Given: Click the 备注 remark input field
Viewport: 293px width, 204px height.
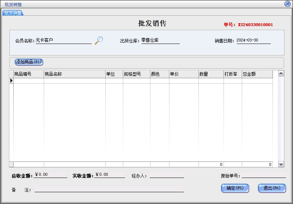Looking at the screenshot, I should [109, 189].
